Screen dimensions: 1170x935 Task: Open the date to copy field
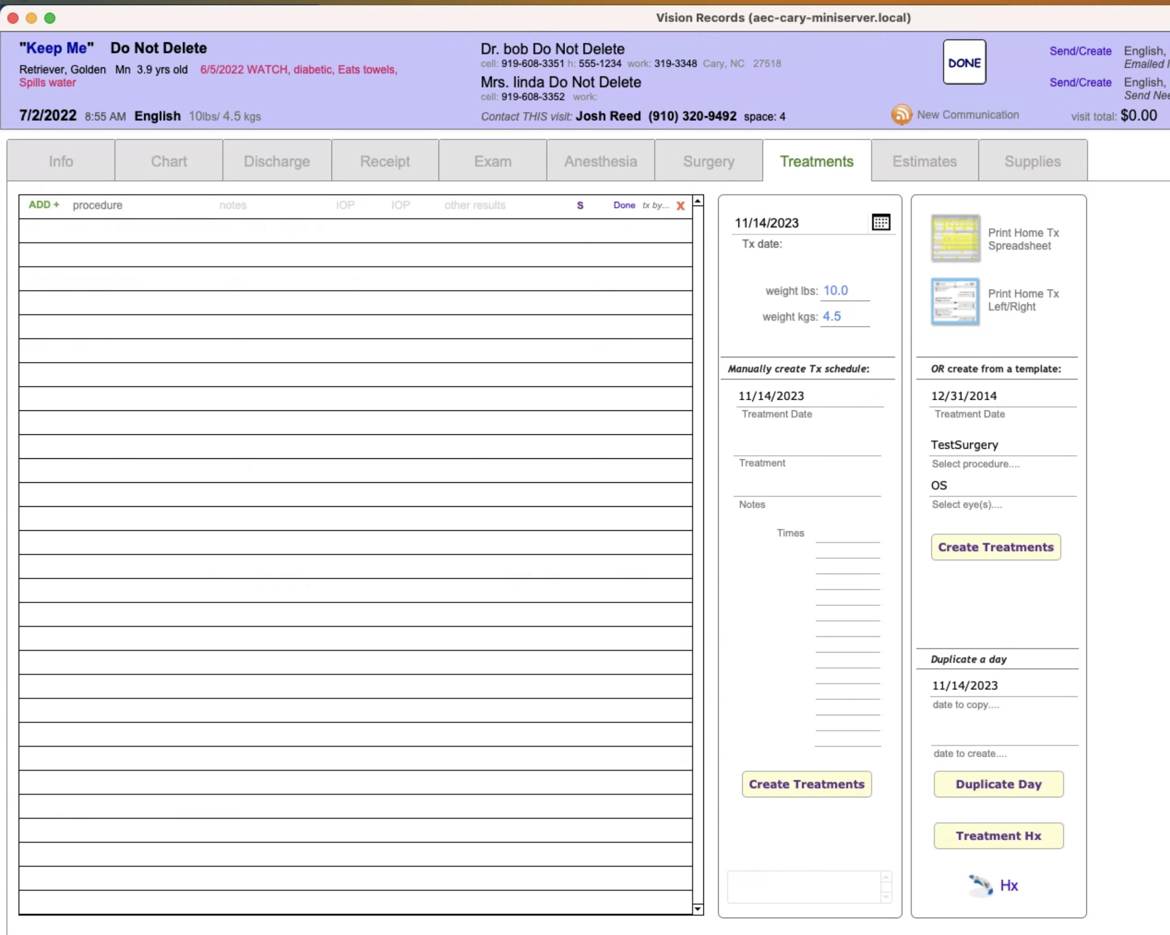click(x=1003, y=686)
